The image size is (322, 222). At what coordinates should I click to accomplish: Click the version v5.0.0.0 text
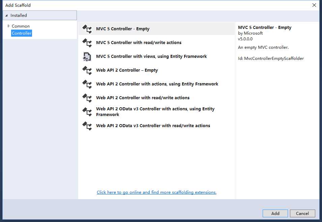245,39
